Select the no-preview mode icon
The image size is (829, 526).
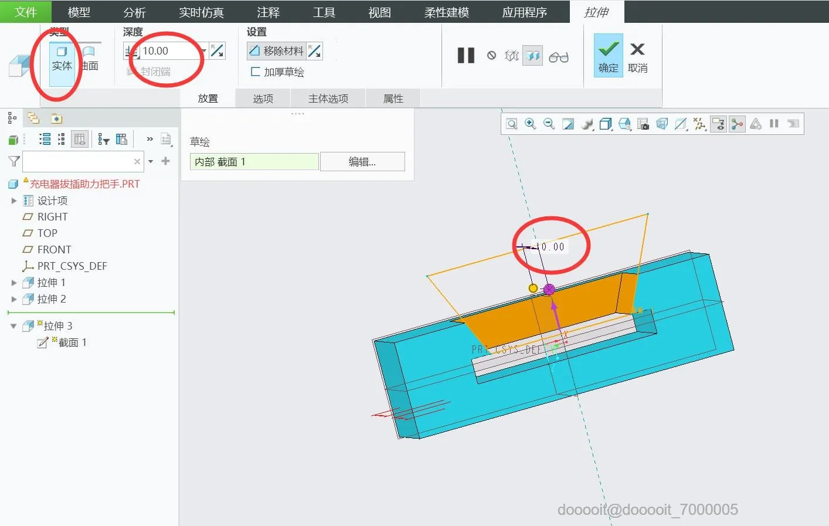[x=491, y=56]
